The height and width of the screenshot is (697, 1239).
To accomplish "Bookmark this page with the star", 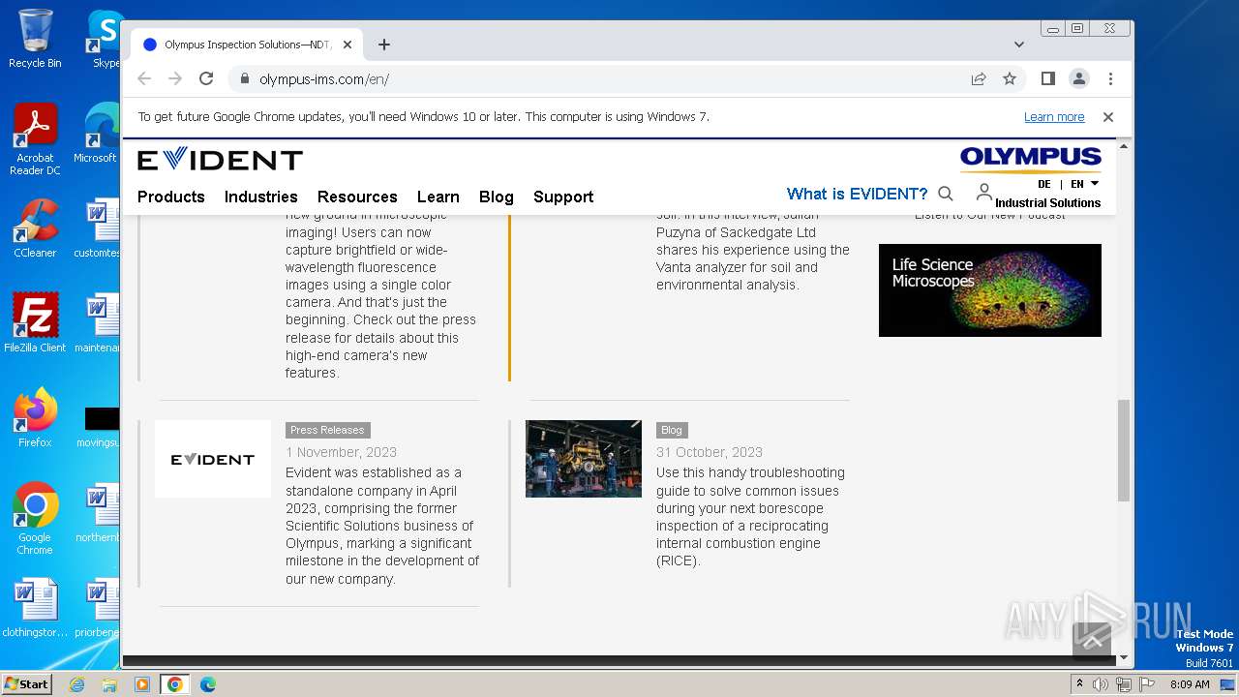I will [x=1010, y=78].
